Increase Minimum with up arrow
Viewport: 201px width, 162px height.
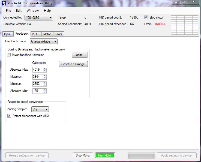(x=45, y=83)
